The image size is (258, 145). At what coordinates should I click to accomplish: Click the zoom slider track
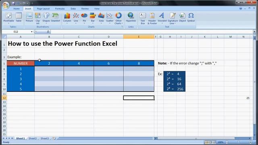click(239, 142)
